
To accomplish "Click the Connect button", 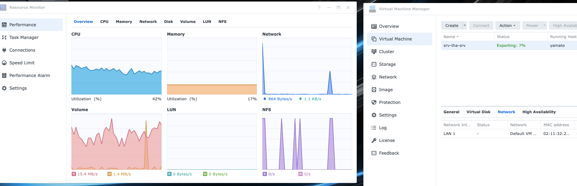I will tap(481, 25).
